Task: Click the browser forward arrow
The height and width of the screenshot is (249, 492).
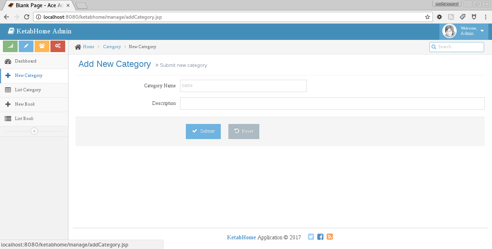Action: point(16,17)
